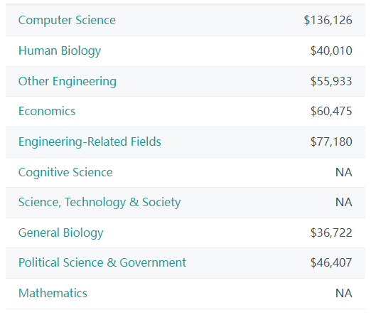Image resolution: width=371 pixels, height=315 pixels.
Task: Click the $136,126 salary value
Action: pos(328,21)
